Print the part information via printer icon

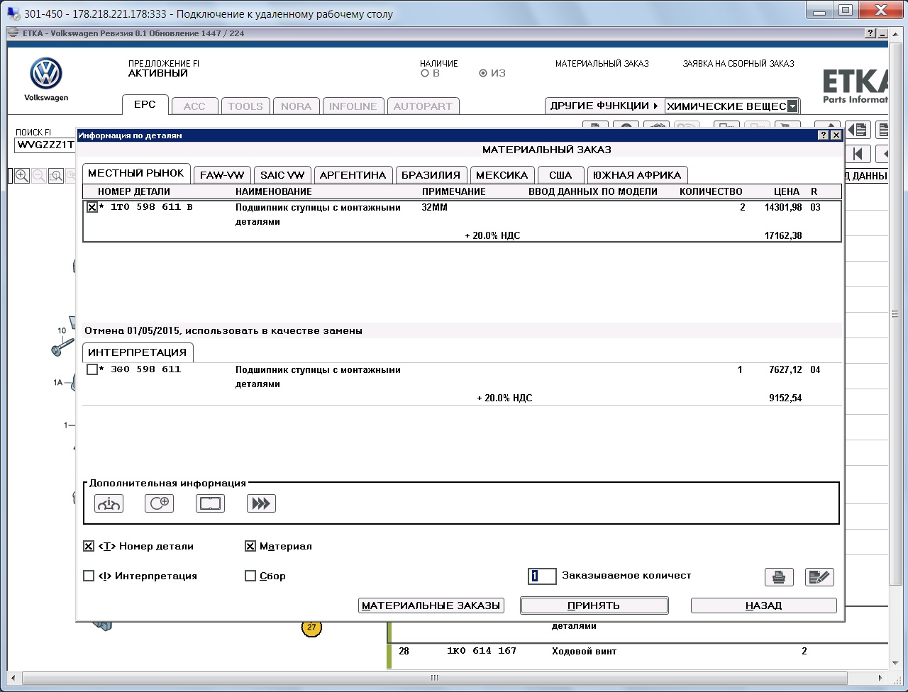click(x=779, y=576)
